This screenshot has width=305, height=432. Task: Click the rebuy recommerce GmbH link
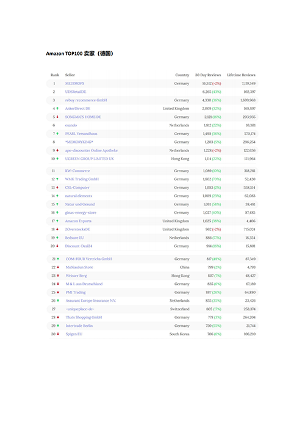coord(86,100)
